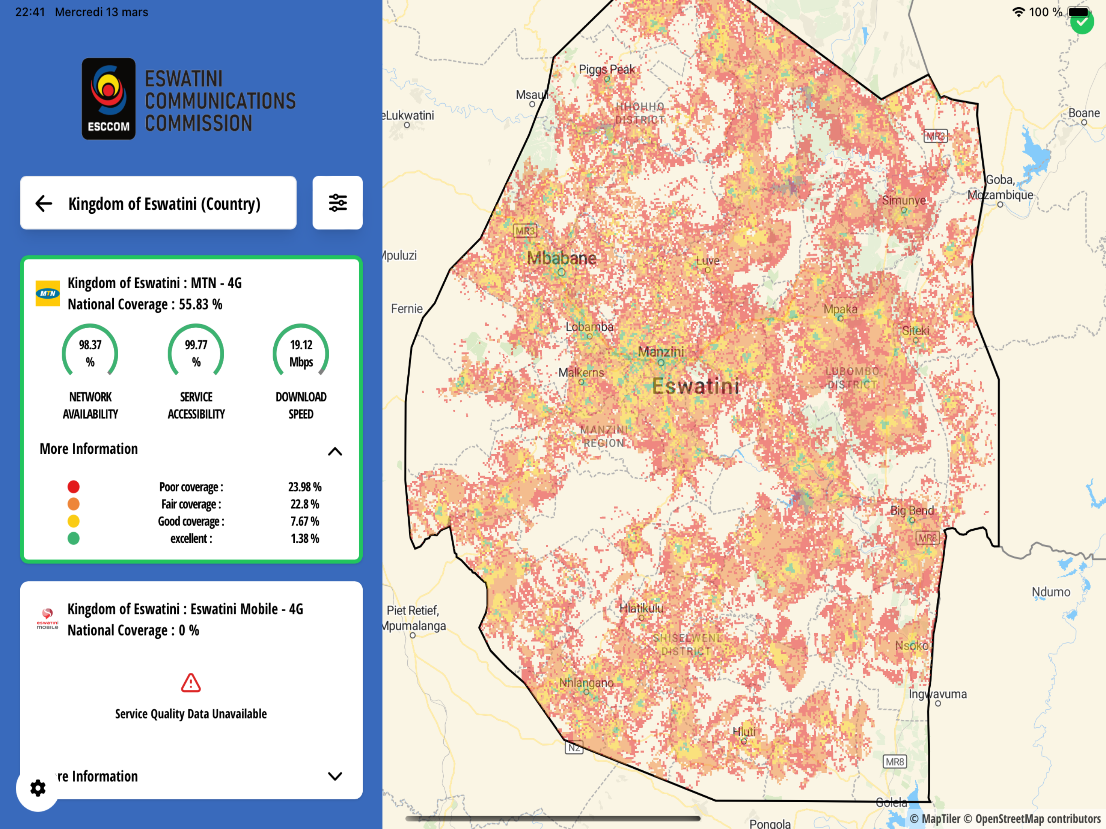This screenshot has height=829, width=1106.
Task: Tap Service Quality Data Unavailable message
Action: point(191,714)
